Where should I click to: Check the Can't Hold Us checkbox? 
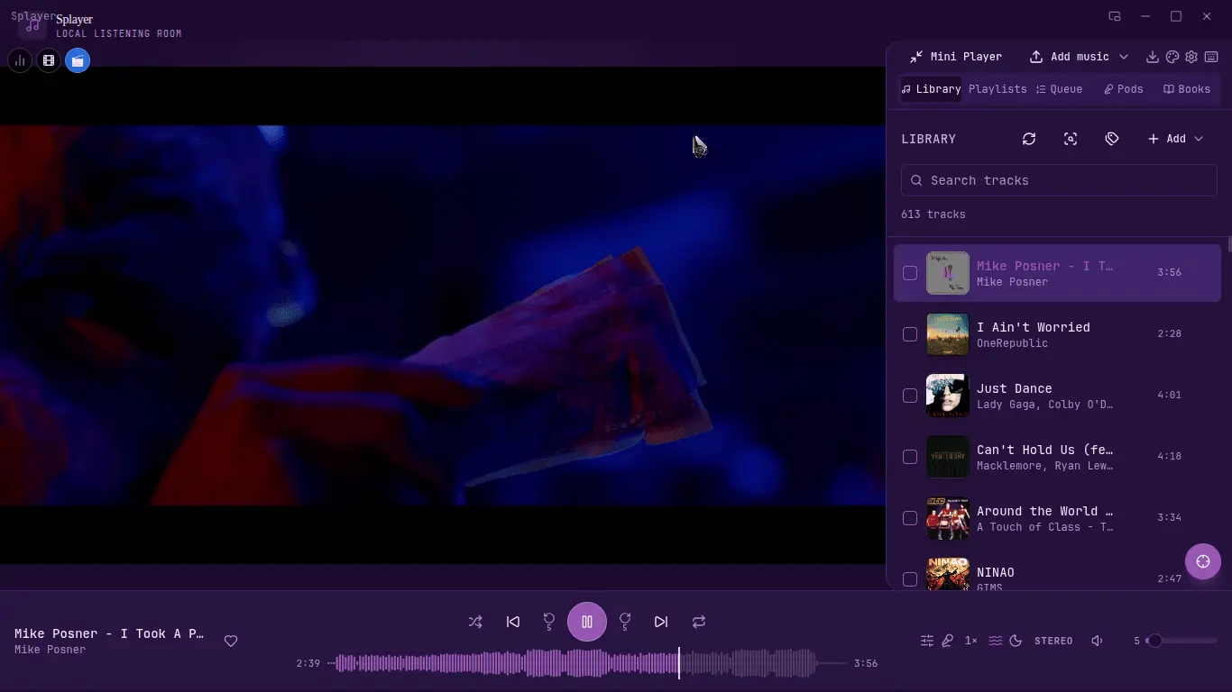tap(910, 457)
